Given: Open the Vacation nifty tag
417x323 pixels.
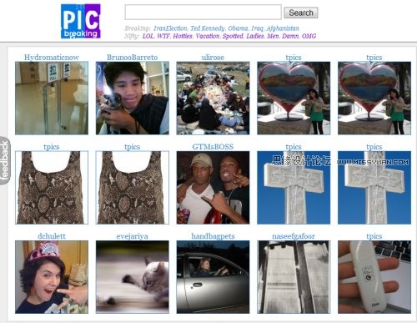Looking at the screenshot, I should (x=208, y=36).
